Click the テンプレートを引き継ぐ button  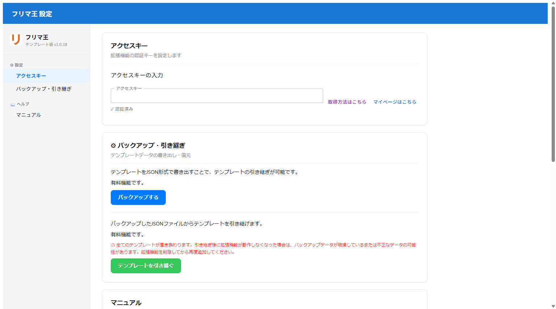click(146, 266)
